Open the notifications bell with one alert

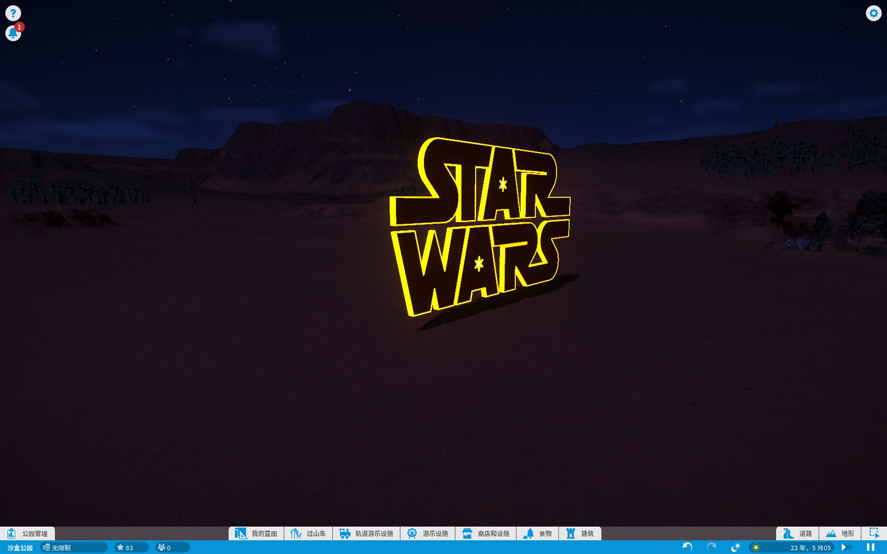13,33
